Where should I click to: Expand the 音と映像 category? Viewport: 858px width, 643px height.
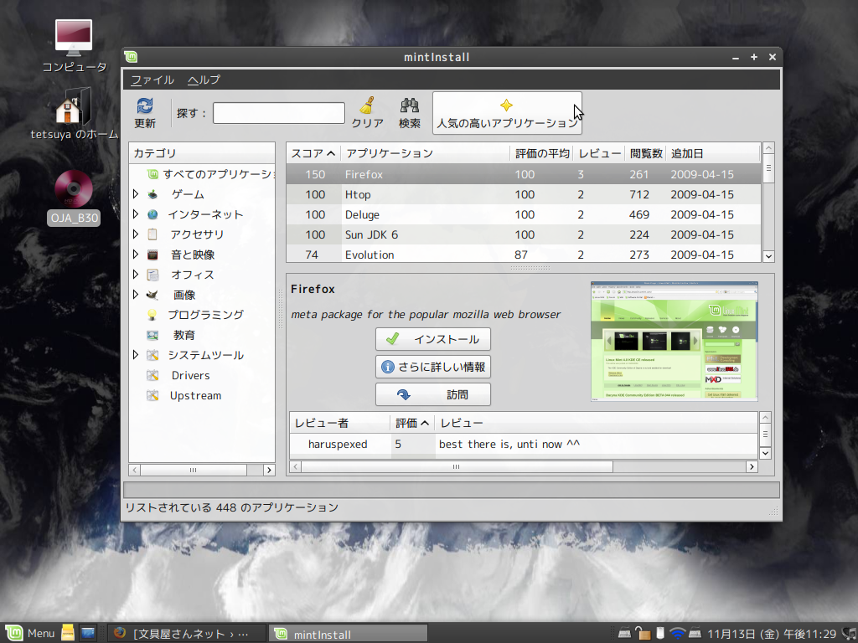pyautogui.click(x=136, y=255)
